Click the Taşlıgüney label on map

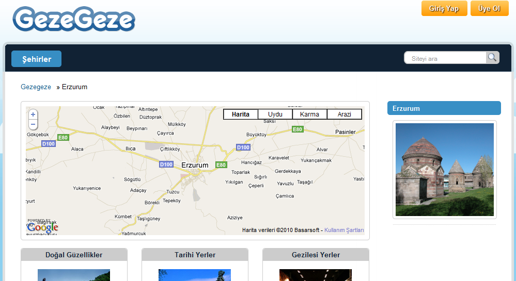(x=148, y=219)
